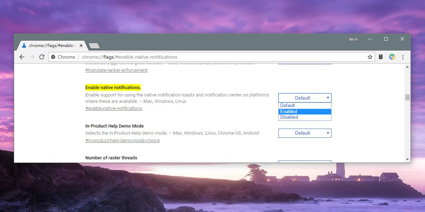Click the Work profile button
This screenshot has width=425, height=212.
[x=353, y=39]
